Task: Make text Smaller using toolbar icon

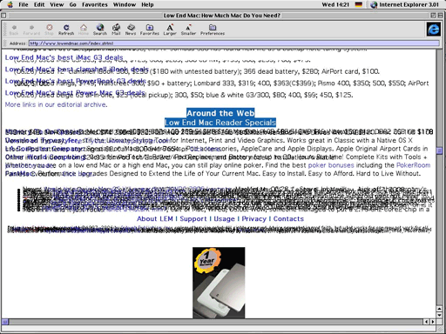Action: [188, 30]
